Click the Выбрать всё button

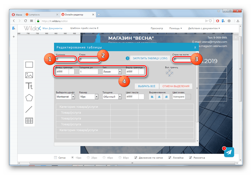coord(147,86)
